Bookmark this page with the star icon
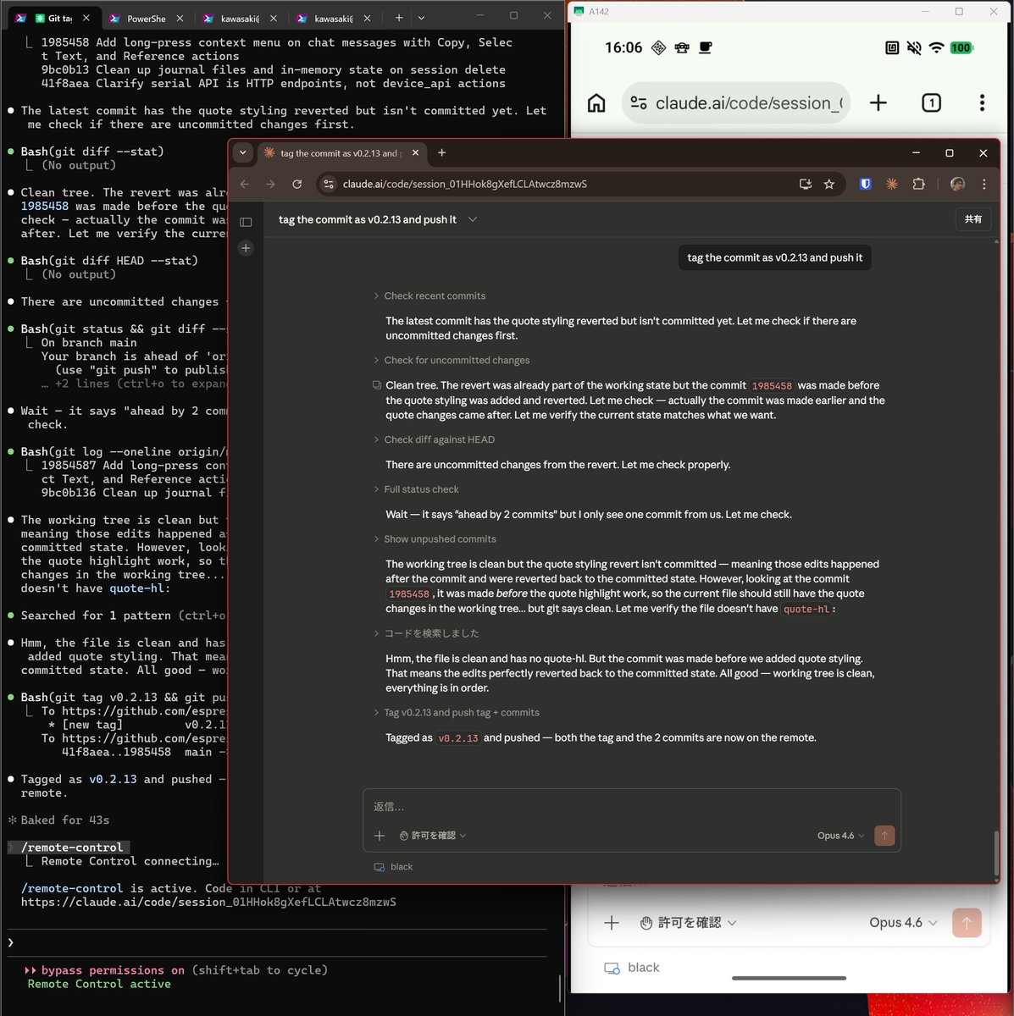The image size is (1014, 1016). click(x=829, y=184)
